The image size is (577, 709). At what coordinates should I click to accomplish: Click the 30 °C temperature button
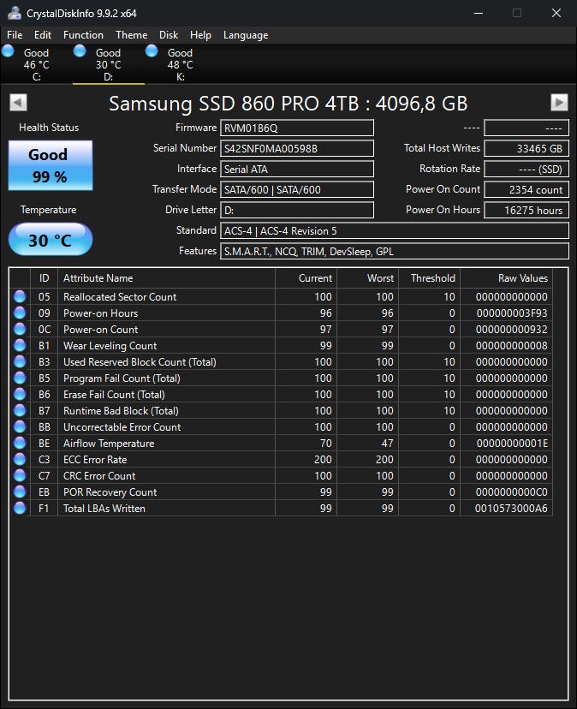[x=51, y=240]
